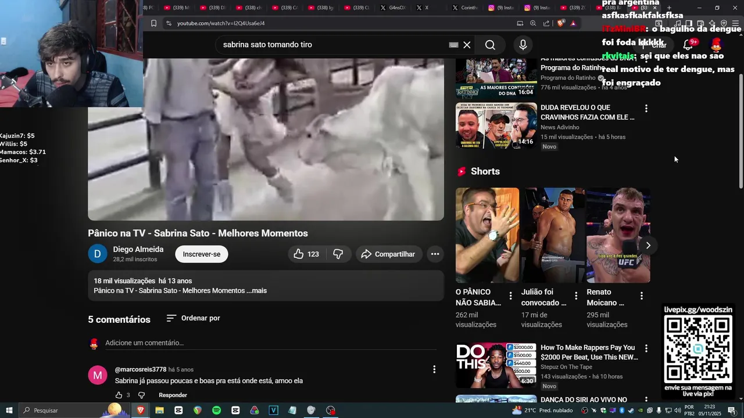The height and width of the screenshot is (418, 744).
Task: Open options for How To Make Rappers video
Action: click(x=646, y=348)
